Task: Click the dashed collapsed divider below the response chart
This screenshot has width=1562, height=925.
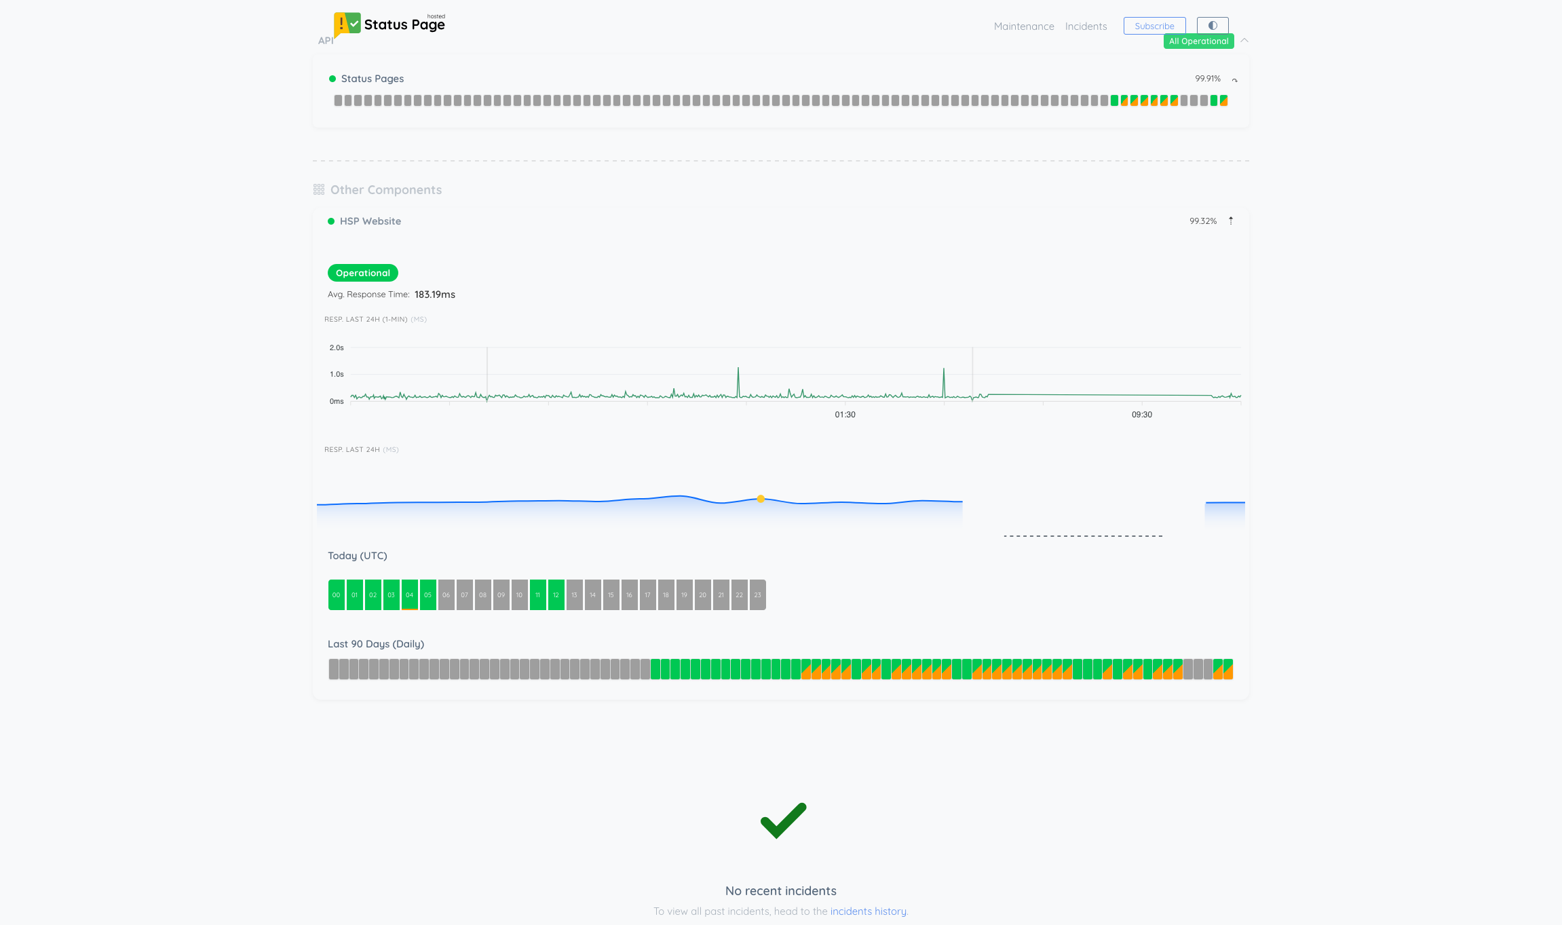Action: point(1083,535)
